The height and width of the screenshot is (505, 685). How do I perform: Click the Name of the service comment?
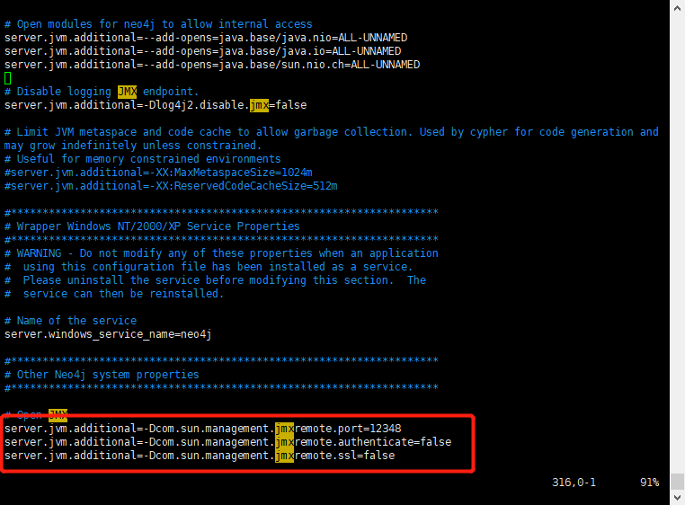(x=70, y=321)
